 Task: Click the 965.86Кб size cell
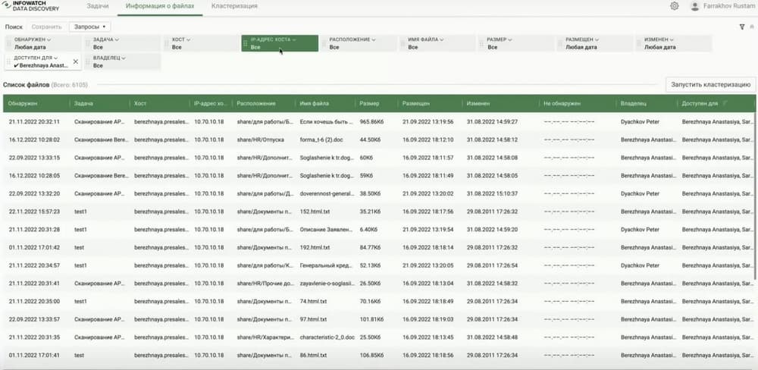(x=371, y=122)
